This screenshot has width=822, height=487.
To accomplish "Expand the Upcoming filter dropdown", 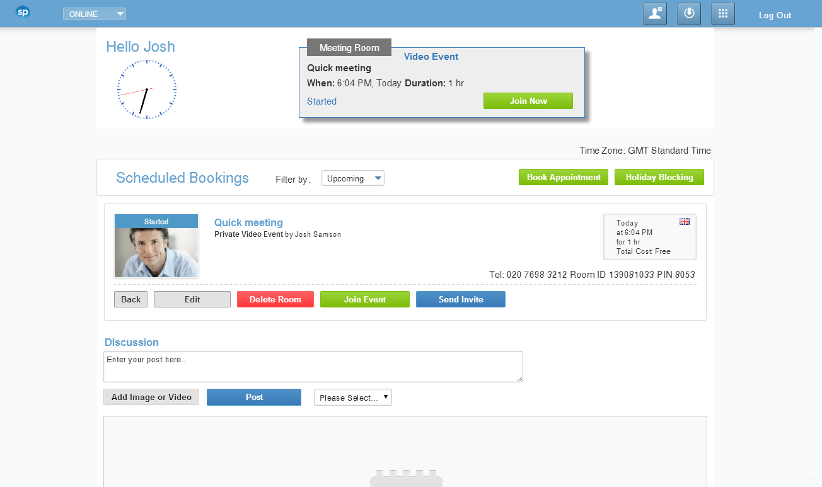I will click(x=352, y=178).
